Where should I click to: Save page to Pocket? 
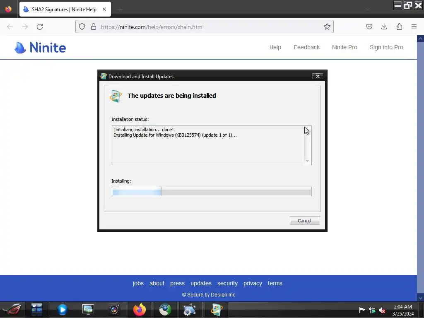click(x=369, y=27)
